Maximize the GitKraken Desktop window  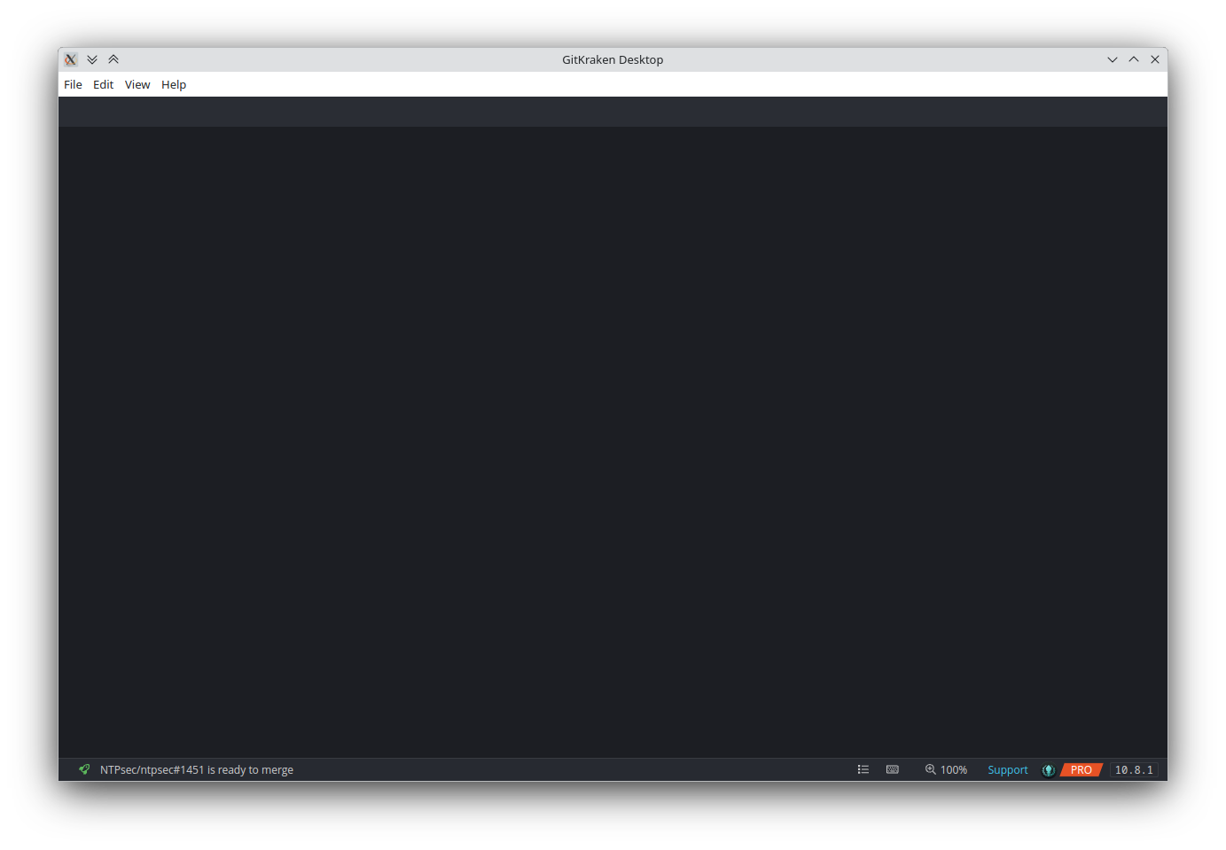[x=1134, y=59]
